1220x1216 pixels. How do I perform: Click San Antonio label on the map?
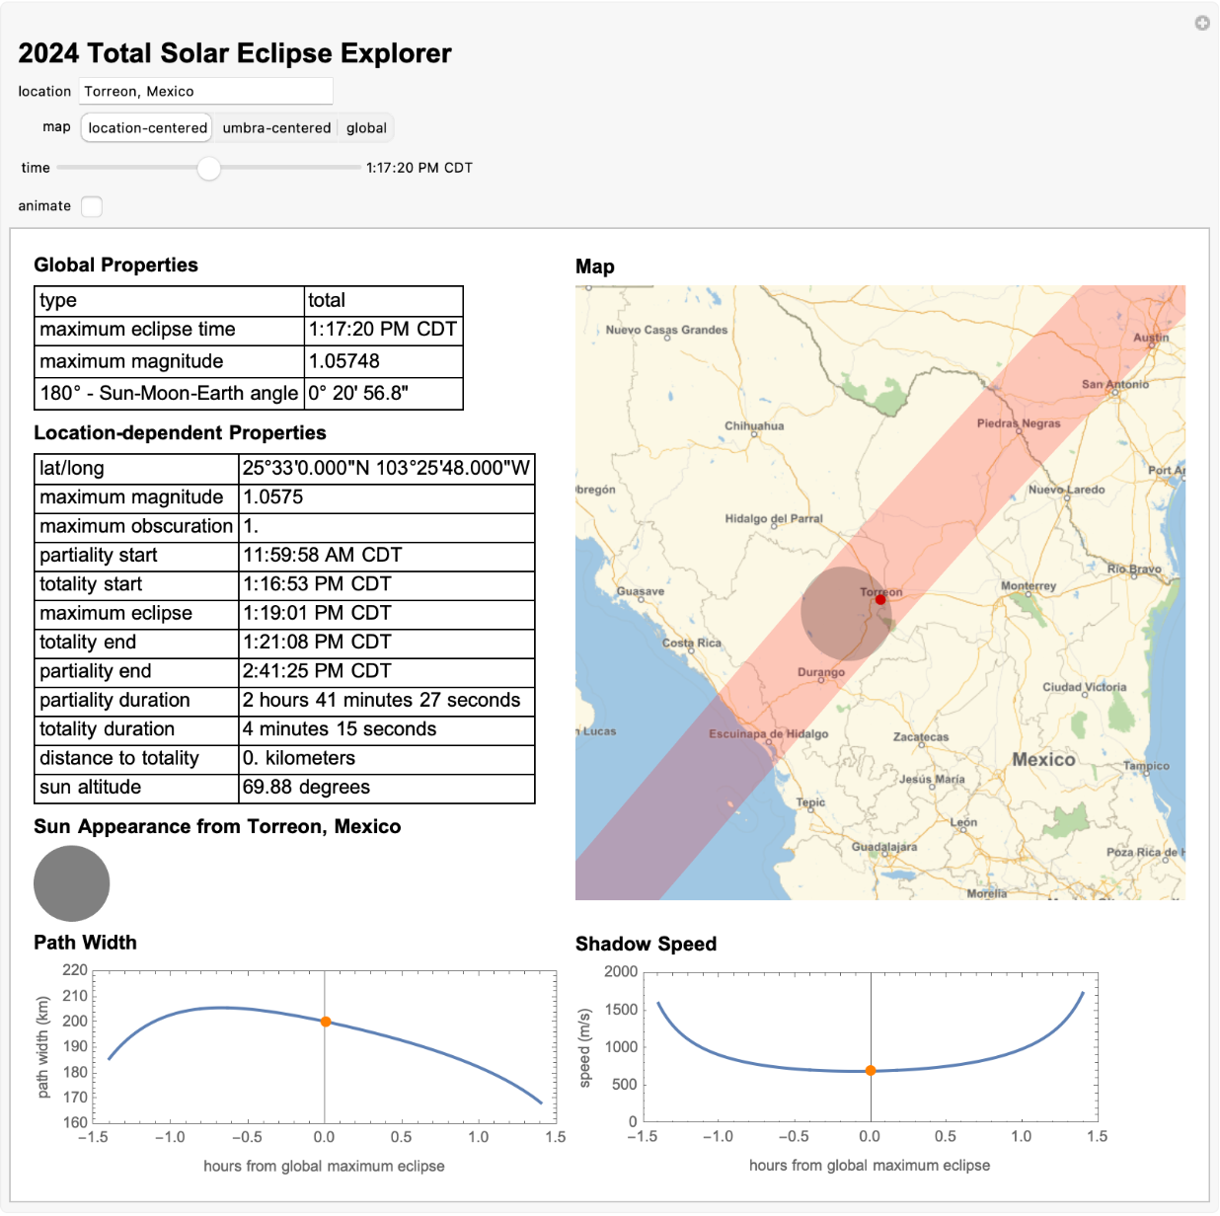(x=1114, y=384)
